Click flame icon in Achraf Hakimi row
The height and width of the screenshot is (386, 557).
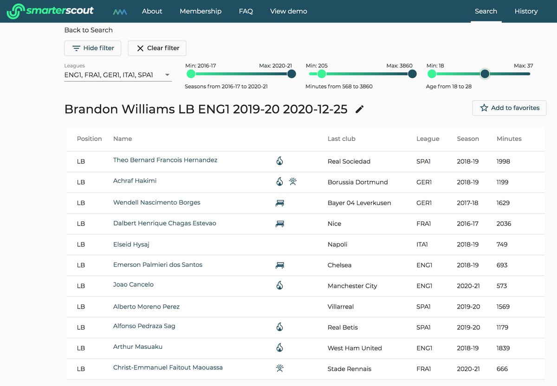(279, 182)
